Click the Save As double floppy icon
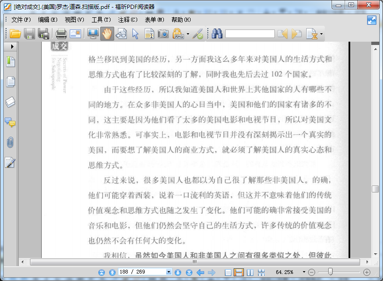383x281 pixels. coord(44,34)
